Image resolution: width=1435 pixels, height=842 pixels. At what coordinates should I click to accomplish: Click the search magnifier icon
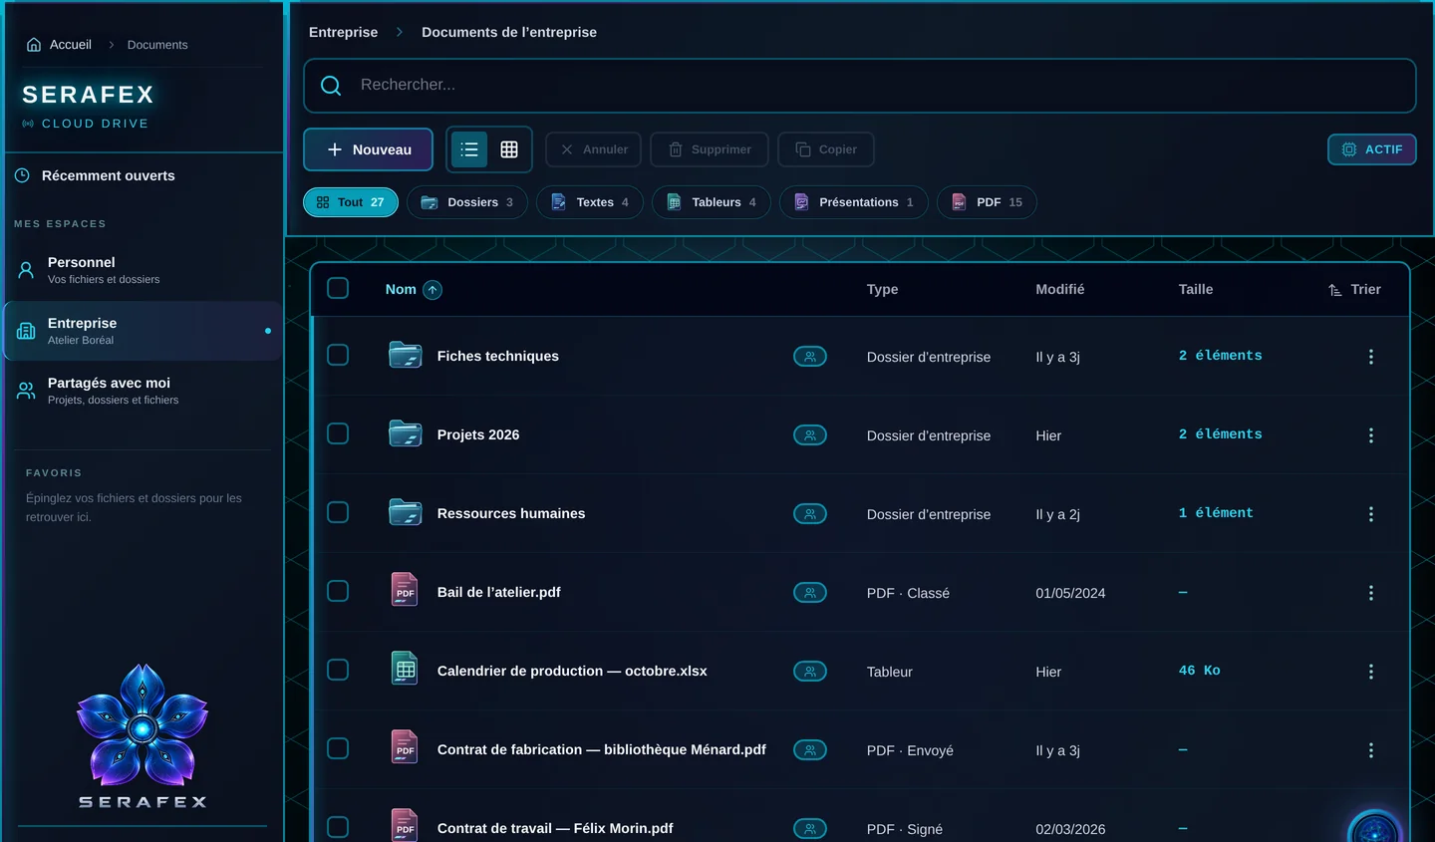click(x=331, y=86)
